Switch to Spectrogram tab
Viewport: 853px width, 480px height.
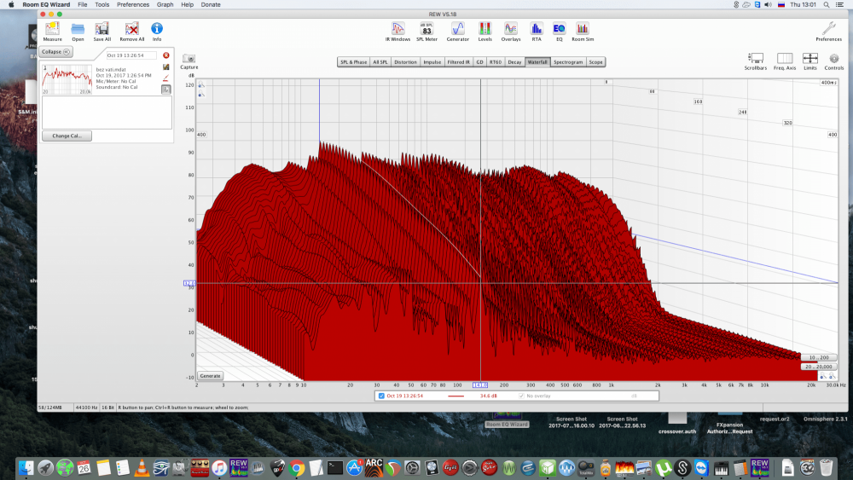[568, 62]
